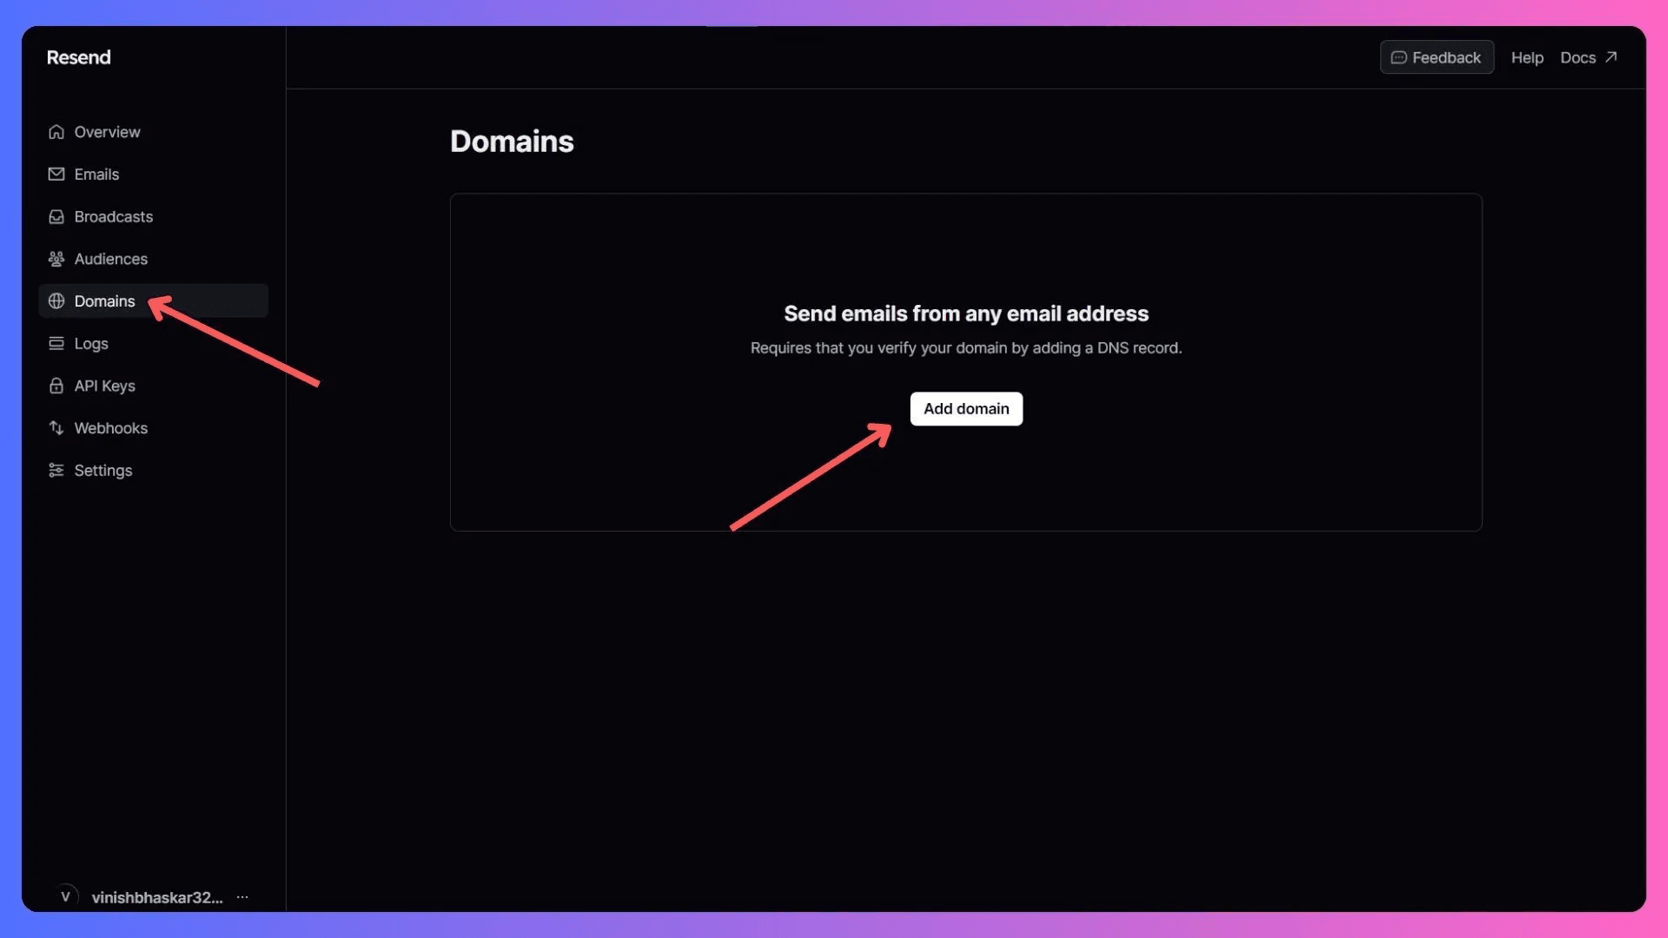1668x938 pixels.
Task: Toggle Audiences navigation item
Action: 111,258
